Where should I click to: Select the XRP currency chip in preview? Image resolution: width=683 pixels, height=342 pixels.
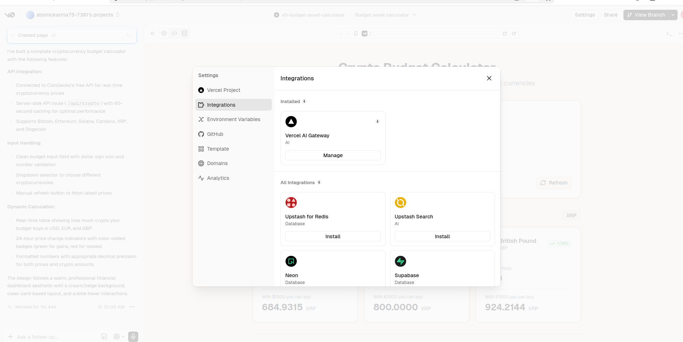[571, 216]
